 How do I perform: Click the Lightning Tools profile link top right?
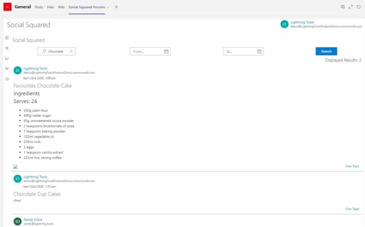pyautogui.click(x=302, y=22)
